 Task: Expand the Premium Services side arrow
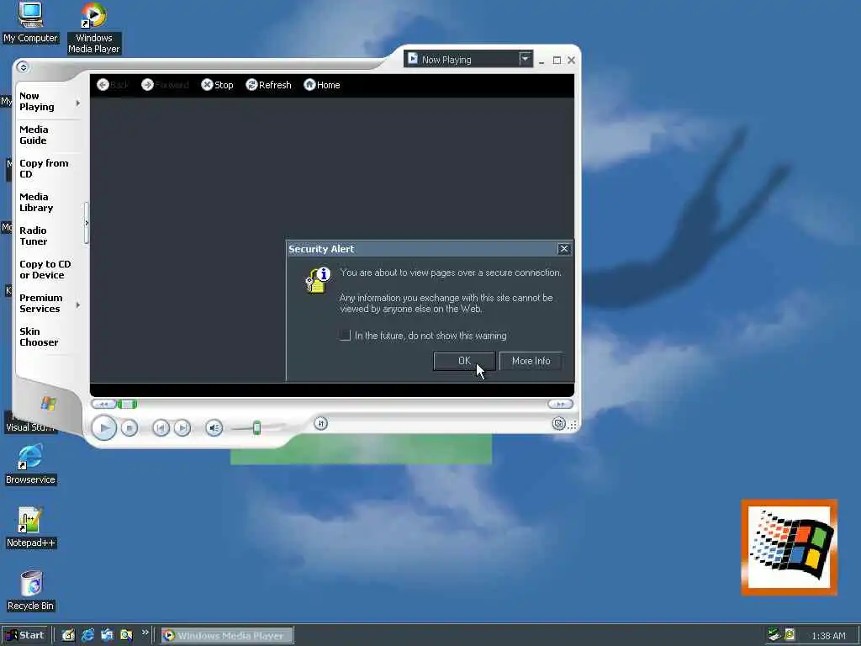pyautogui.click(x=78, y=304)
